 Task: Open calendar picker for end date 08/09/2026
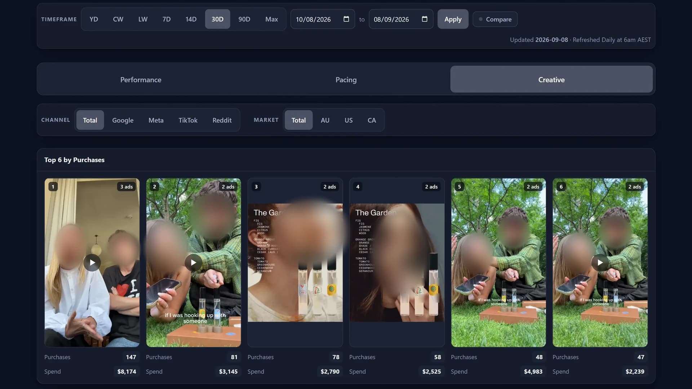(425, 19)
